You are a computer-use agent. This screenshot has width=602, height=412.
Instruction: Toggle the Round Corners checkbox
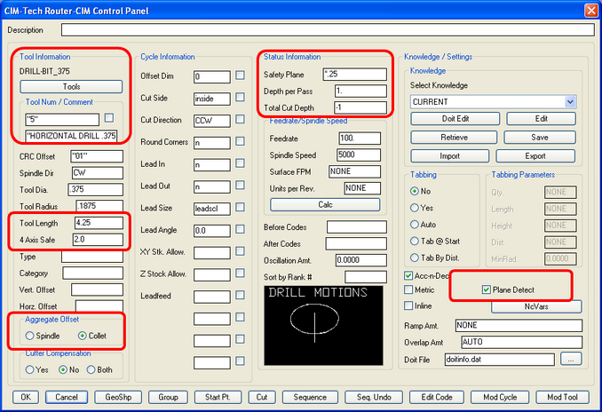240,141
